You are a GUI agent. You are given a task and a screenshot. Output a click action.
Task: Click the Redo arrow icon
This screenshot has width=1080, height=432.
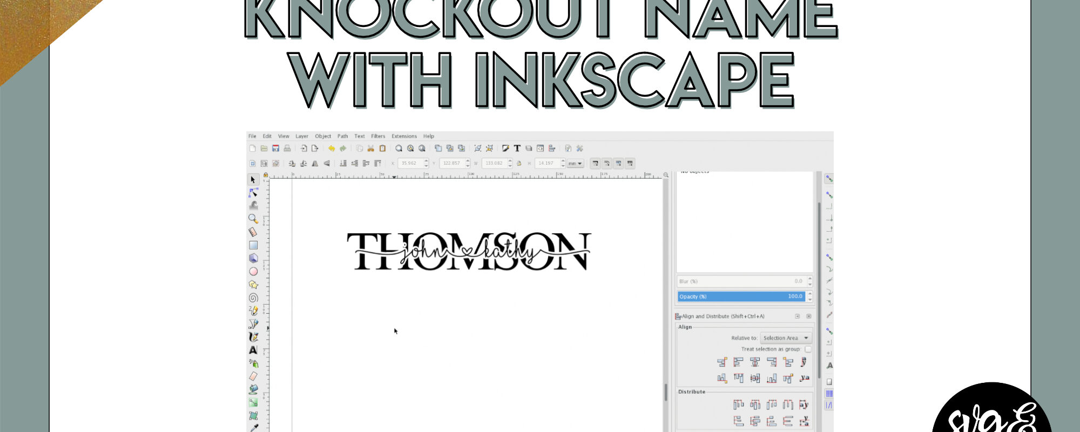(343, 148)
